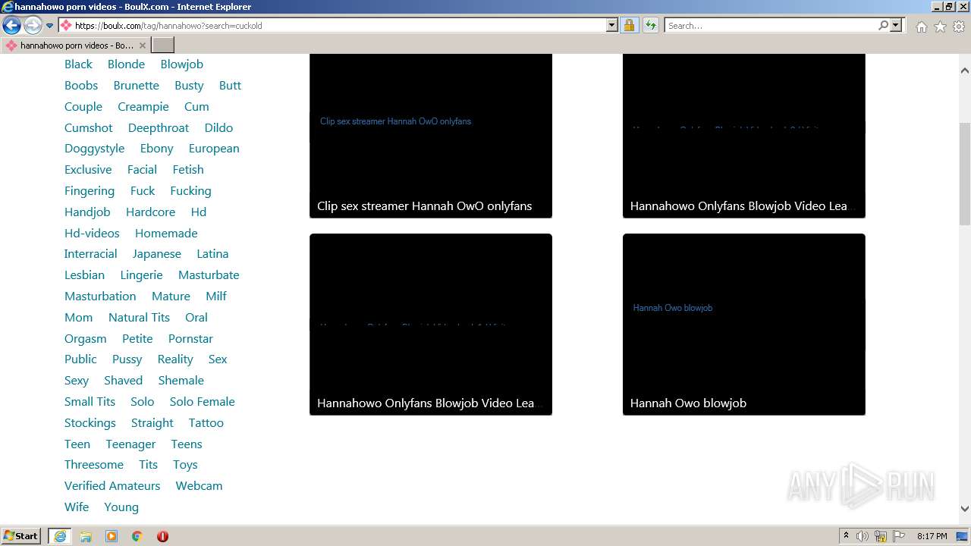The width and height of the screenshot is (971, 546).
Task: Launch Google Chrome from the taskbar
Action: coord(137,536)
